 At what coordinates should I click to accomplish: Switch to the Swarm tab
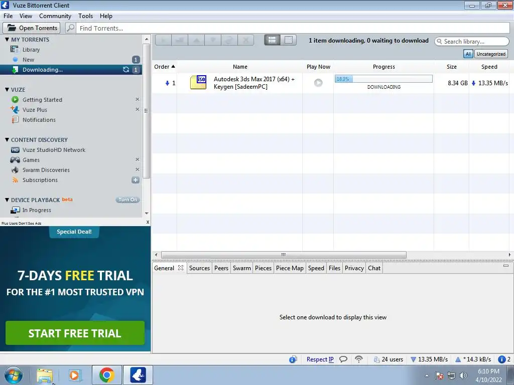tap(241, 268)
